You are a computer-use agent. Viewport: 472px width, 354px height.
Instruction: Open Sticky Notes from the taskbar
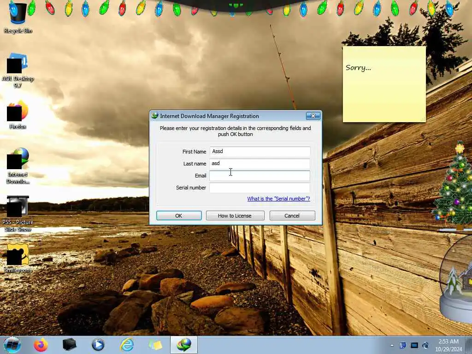[155, 345]
